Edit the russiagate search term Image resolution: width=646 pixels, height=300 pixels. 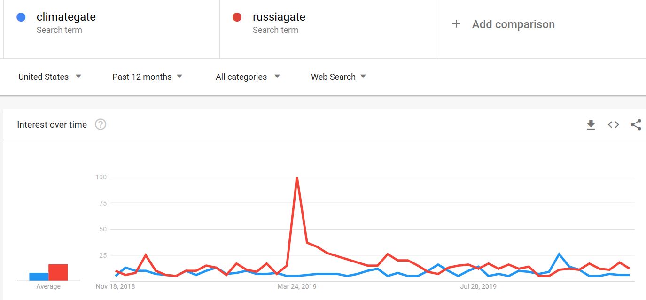point(279,17)
